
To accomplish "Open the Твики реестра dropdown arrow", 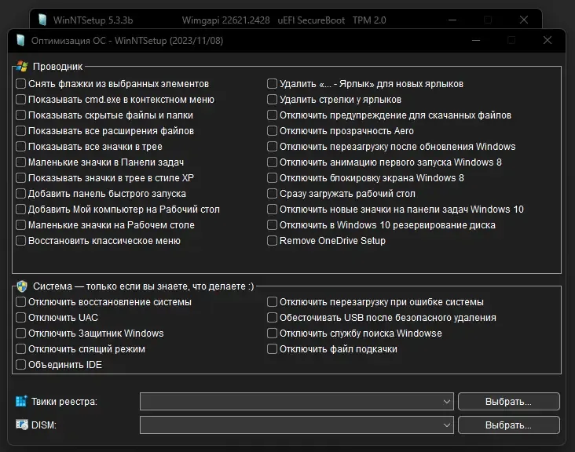I will coord(447,402).
